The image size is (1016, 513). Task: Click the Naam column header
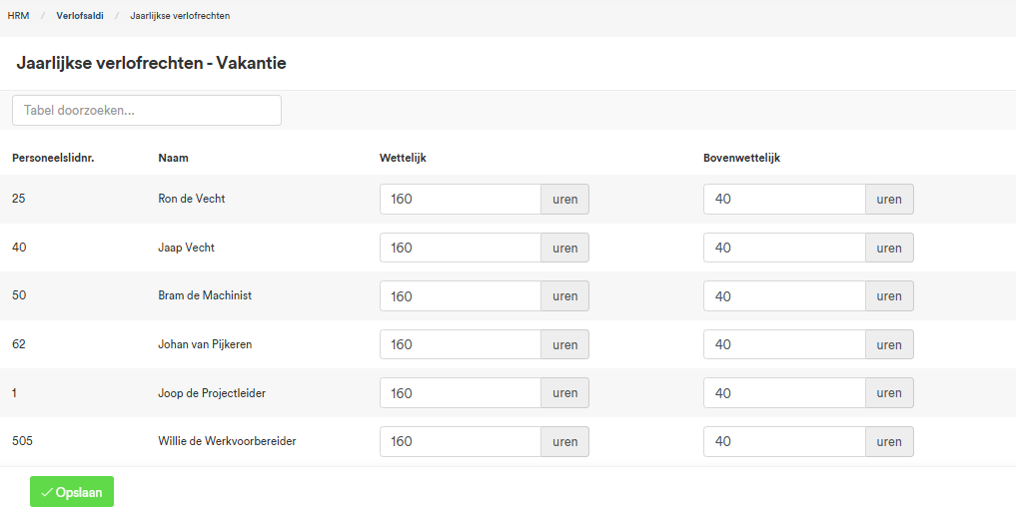173,158
